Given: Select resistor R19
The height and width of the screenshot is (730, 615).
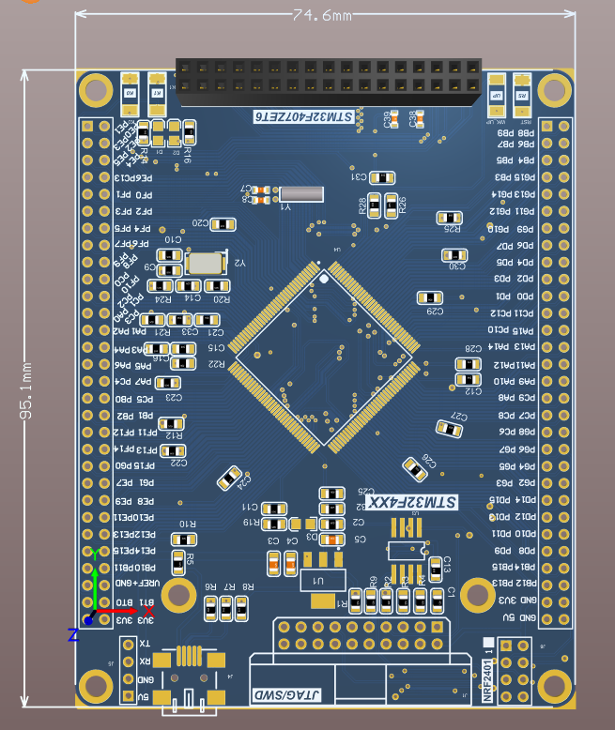Looking at the screenshot, I should tap(274, 525).
